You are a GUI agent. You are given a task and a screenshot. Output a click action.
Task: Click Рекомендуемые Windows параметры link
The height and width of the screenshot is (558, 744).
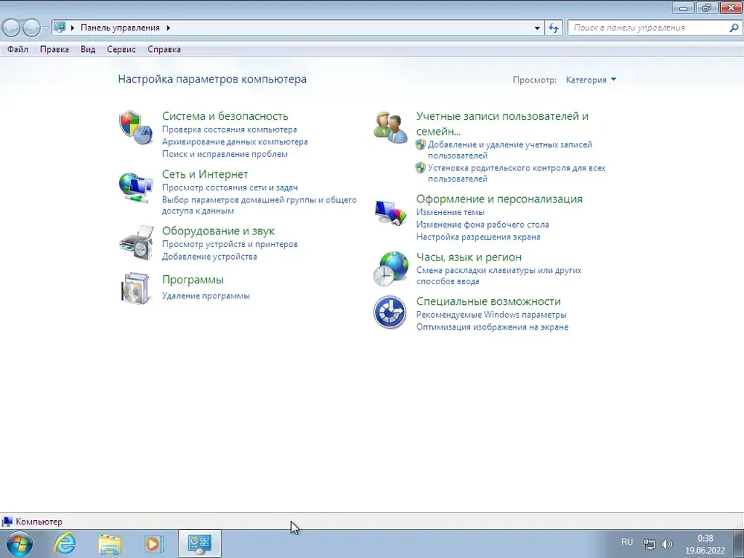[491, 315]
